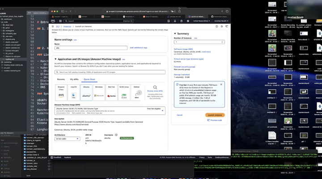Viewport: 322px width, 179px height.
Task: Switch to the My AMIs tab
Action: (74, 79)
